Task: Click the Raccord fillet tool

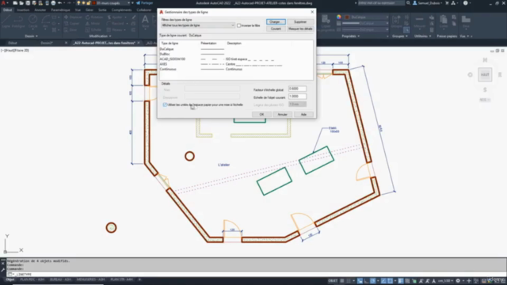Action: [116, 24]
